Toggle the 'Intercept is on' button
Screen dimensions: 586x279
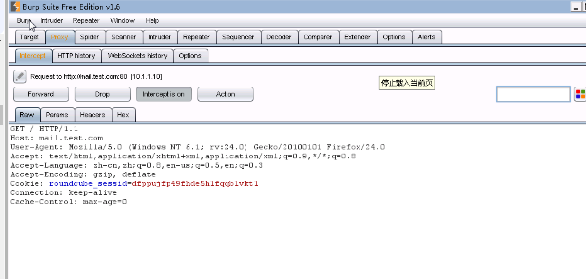pyautogui.click(x=164, y=94)
